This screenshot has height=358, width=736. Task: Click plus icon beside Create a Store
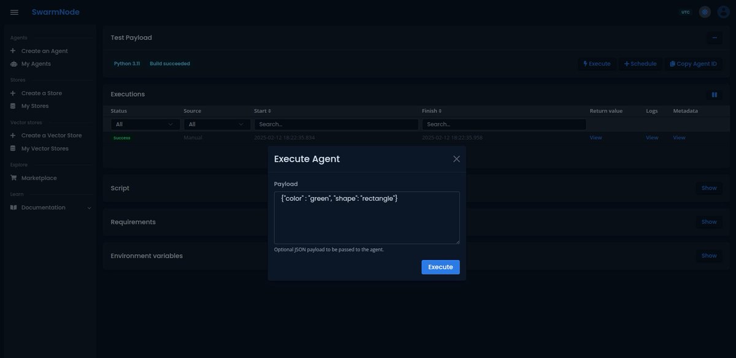click(13, 93)
